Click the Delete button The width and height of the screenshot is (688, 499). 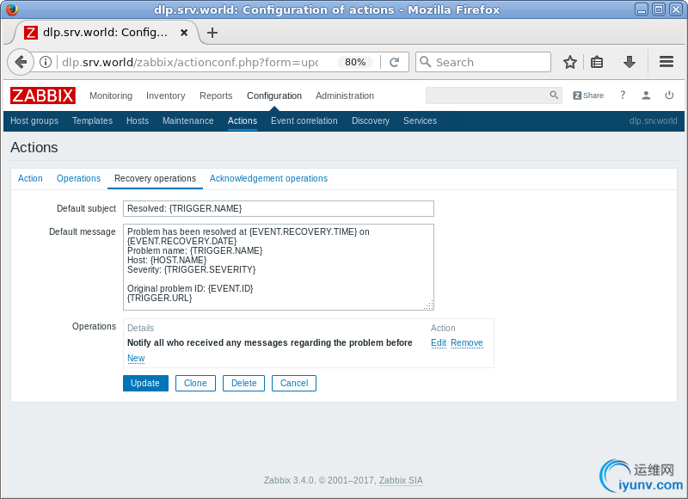tap(243, 383)
